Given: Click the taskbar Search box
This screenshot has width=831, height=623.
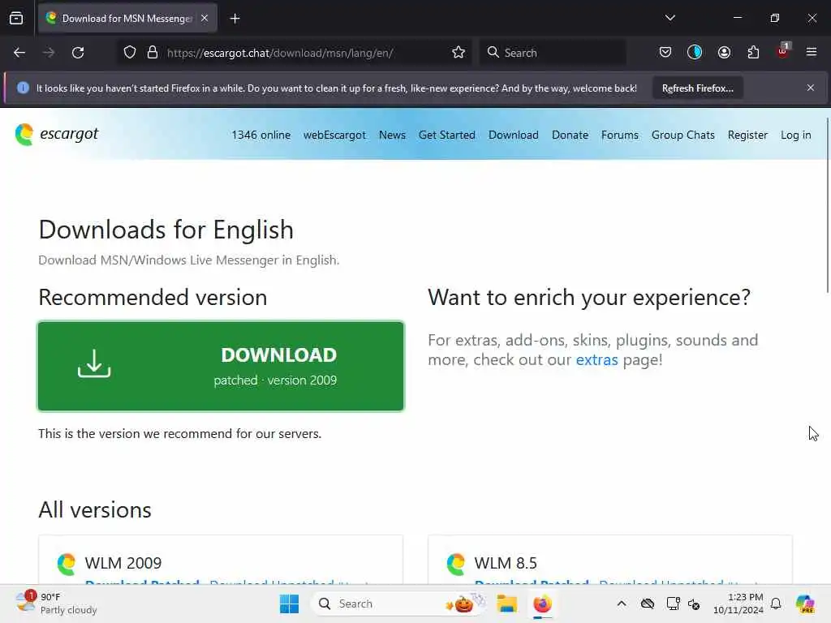Looking at the screenshot, I should point(398,604).
